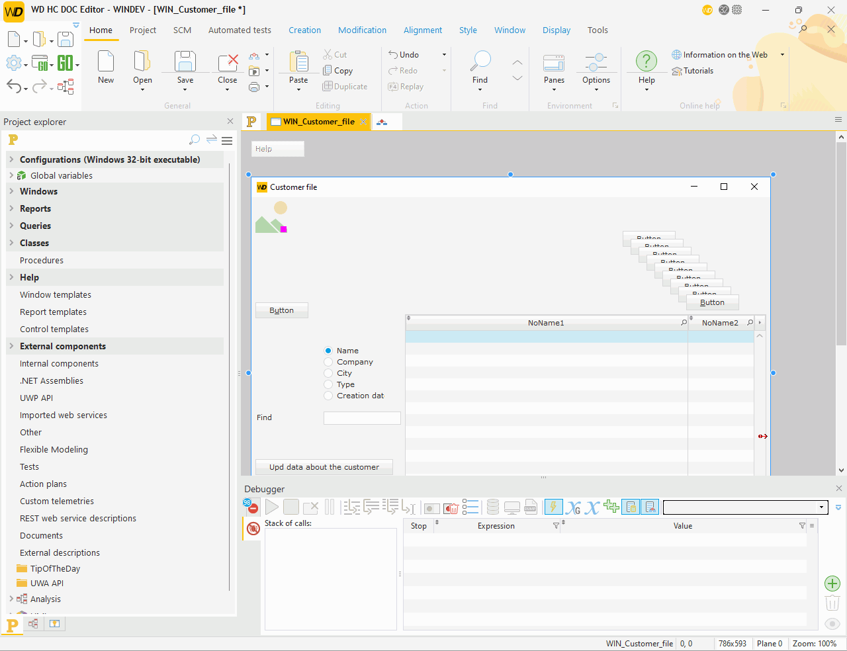The height and width of the screenshot is (651, 847).
Task: Open the SCM ribbon tab
Action: (183, 30)
